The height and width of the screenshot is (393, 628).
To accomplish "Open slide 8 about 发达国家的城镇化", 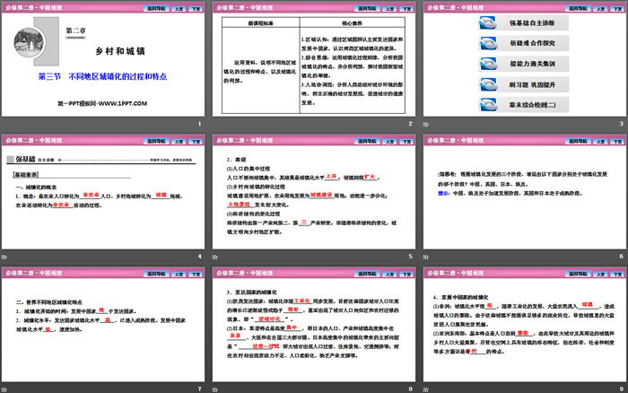I will [x=313, y=328].
